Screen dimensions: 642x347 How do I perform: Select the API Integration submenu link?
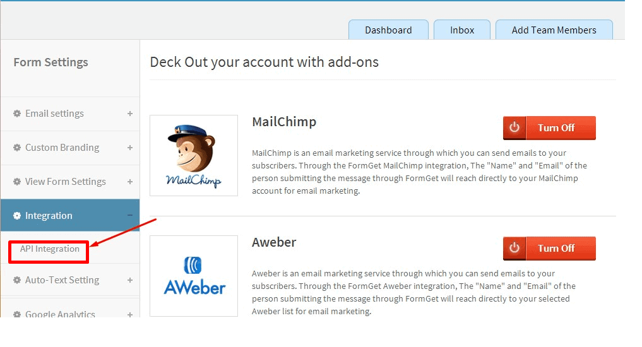point(49,249)
